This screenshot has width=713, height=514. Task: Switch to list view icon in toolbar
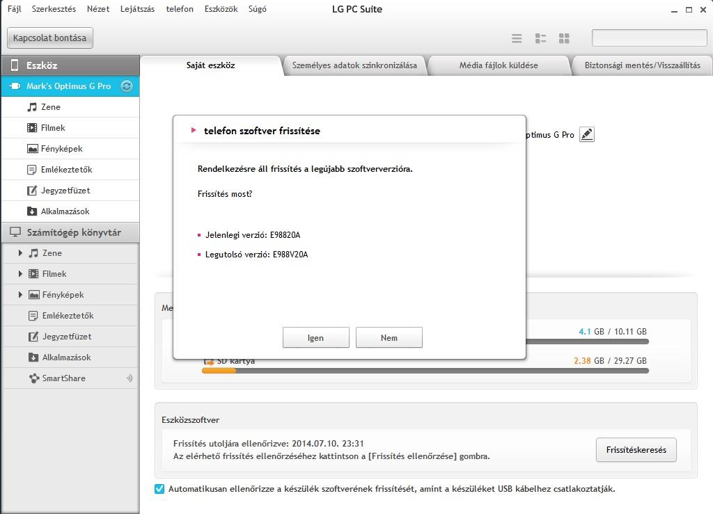pyautogui.click(x=517, y=38)
